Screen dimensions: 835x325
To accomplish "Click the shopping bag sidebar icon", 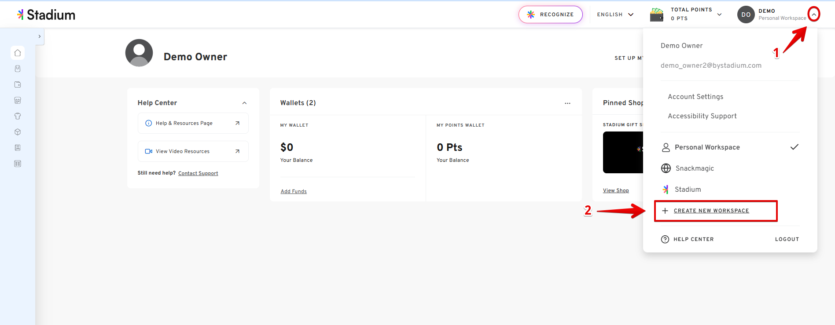I will tap(18, 69).
